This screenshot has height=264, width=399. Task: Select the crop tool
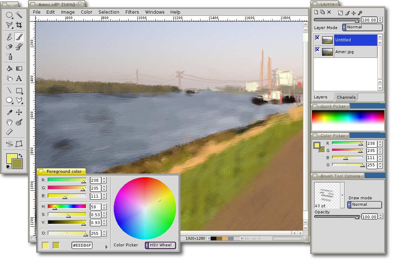pos(19,25)
